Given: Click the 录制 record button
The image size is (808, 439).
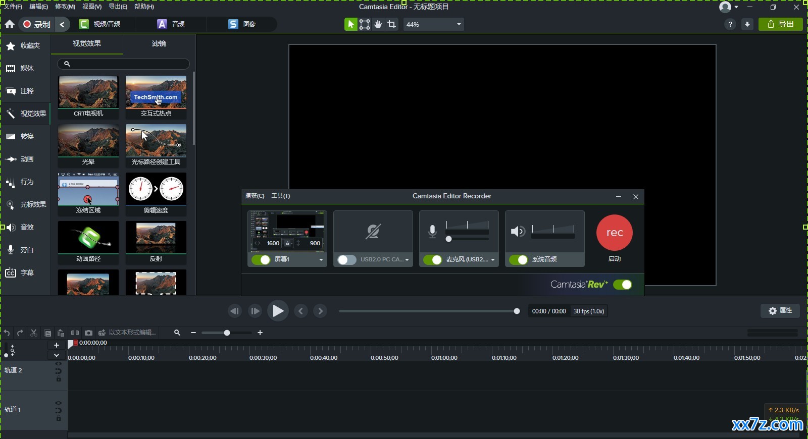Looking at the screenshot, I should 37,24.
